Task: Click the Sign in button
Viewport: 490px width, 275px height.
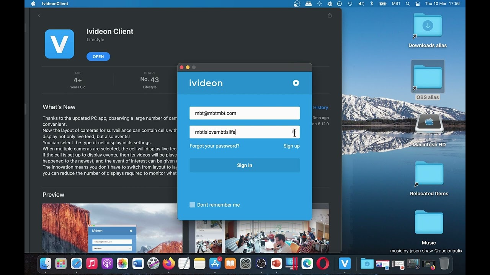Action: coord(245,165)
